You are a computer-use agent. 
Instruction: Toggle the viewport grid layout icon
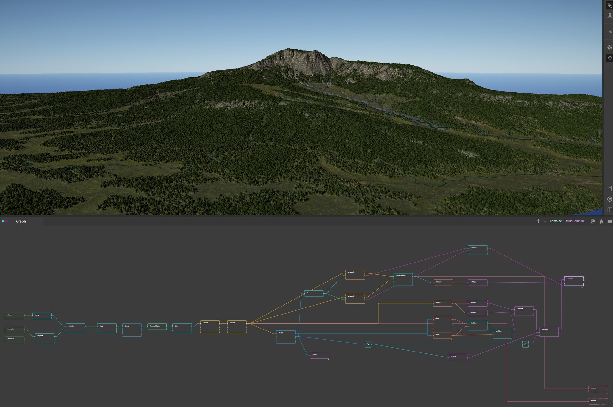609,210
